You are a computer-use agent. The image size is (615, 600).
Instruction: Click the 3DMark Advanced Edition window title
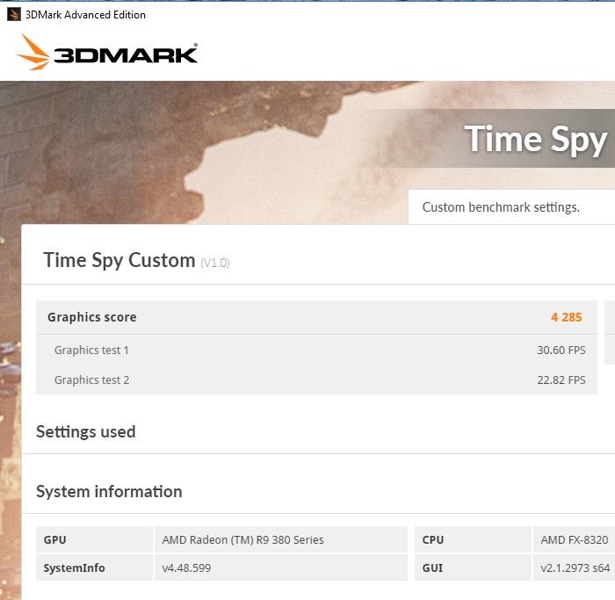(85, 15)
